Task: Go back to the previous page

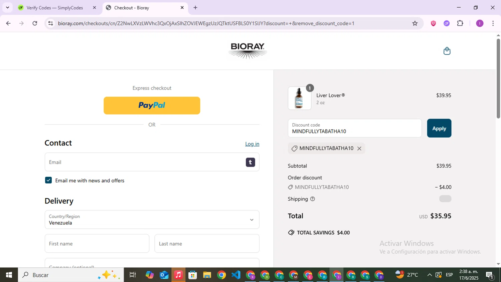Action: coord(8,23)
